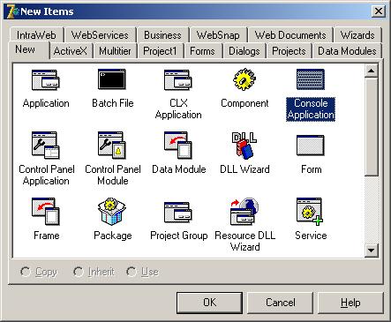Choose the Resource DLL Wizard icon
391x322 pixels.
click(244, 211)
